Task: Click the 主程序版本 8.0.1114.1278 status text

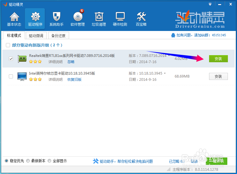Action: pyautogui.click(x=196, y=169)
